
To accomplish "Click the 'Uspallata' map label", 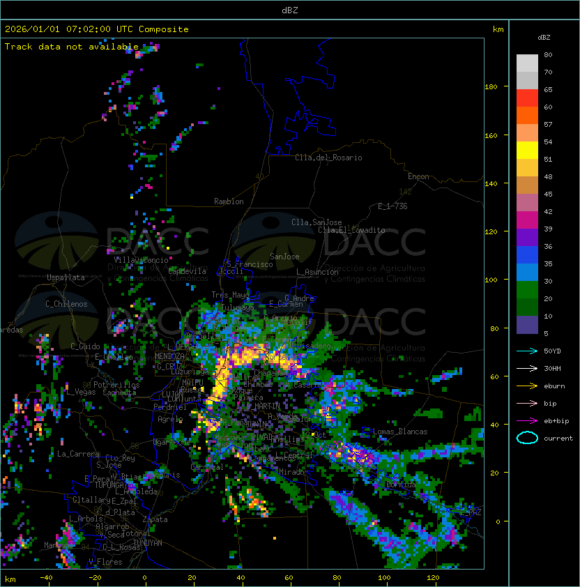I will (66, 277).
